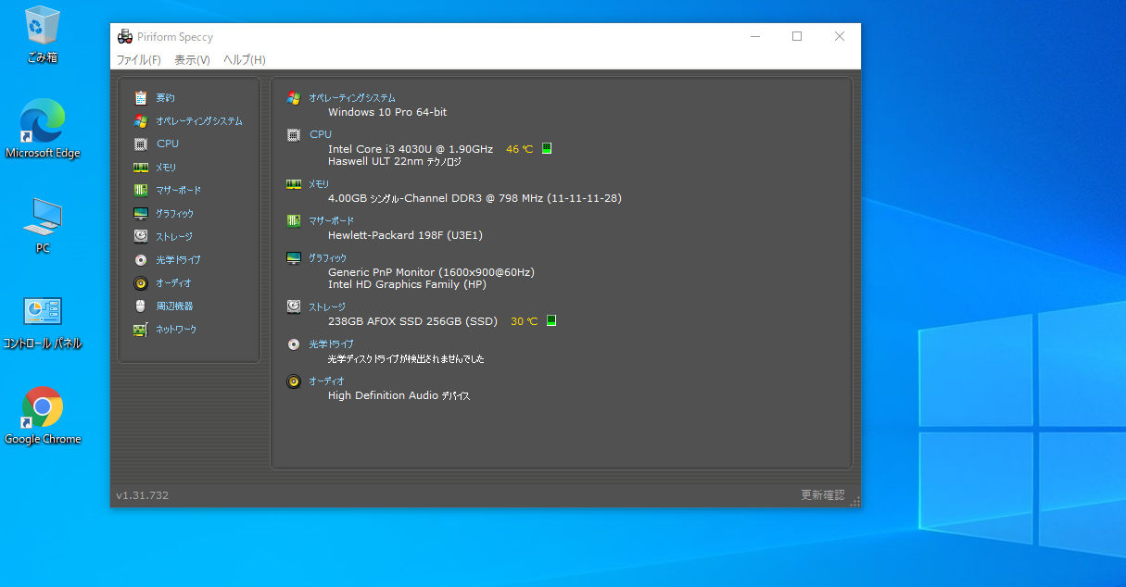The height and width of the screenshot is (587, 1126).
Task: Click the ネットワーク icon in sidebar
Action: click(141, 329)
